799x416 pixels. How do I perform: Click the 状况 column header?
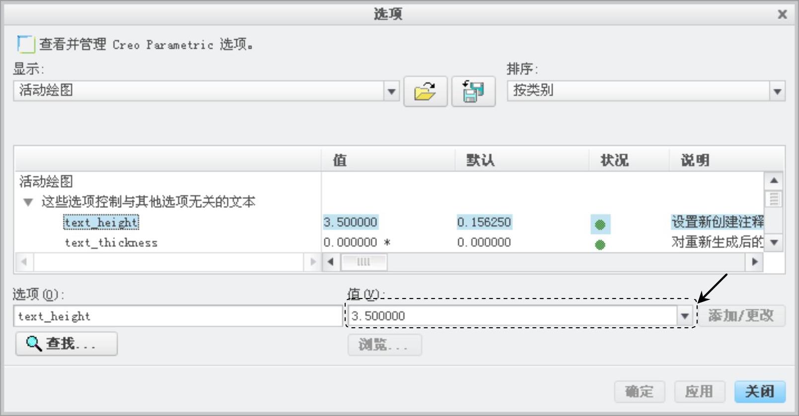click(x=629, y=160)
